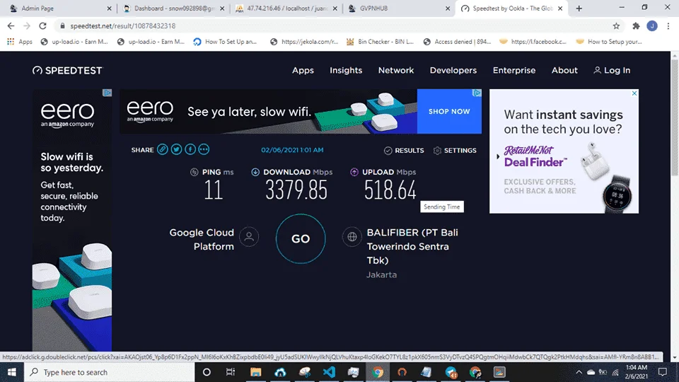Click the download value 3379.85
The width and height of the screenshot is (679, 382).
point(296,190)
